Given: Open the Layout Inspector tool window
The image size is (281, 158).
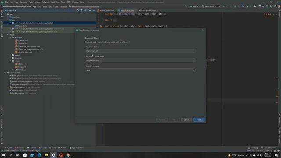Looking at the screenshot, I should [268, 148].
